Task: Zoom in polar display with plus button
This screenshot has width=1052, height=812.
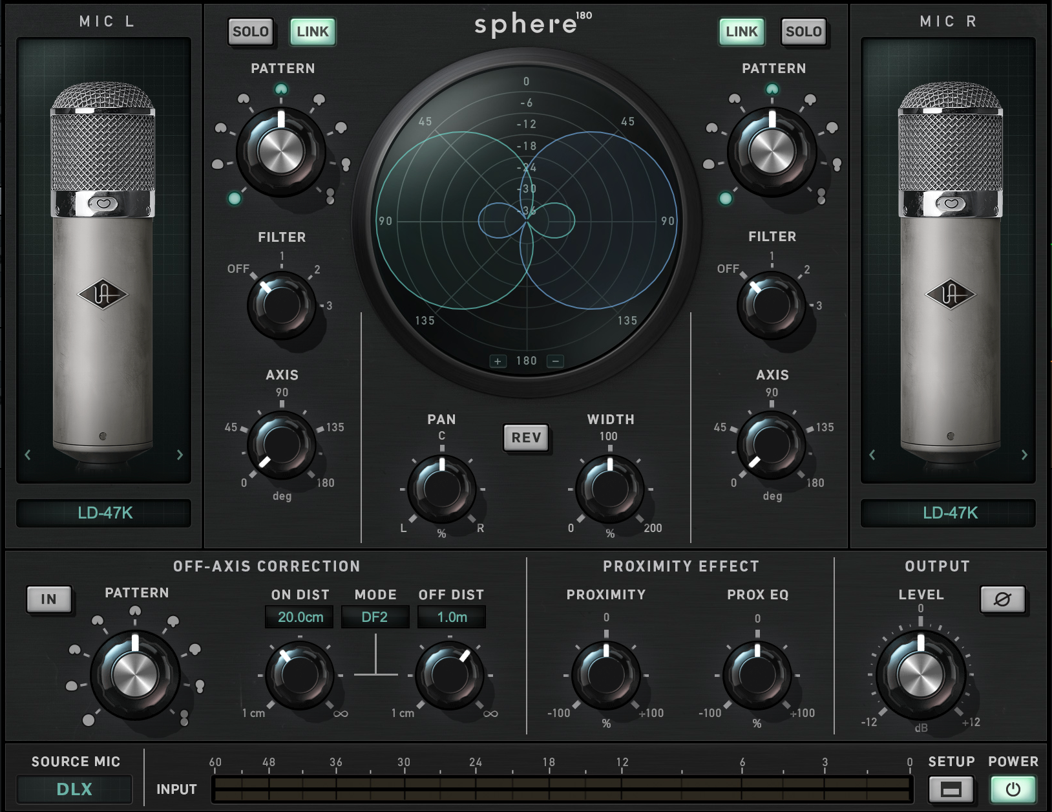Action: pos(498,361)
